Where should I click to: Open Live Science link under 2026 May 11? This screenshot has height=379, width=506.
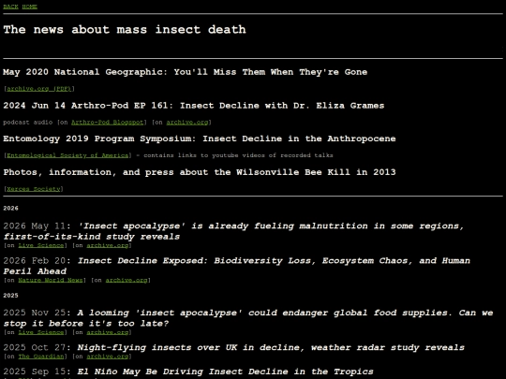(x=41, y=245)
